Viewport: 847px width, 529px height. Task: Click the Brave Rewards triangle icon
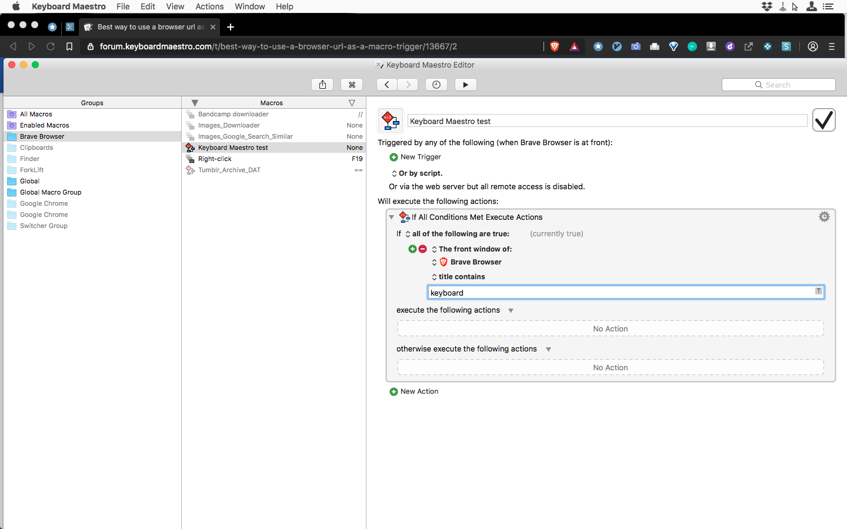click(574, 46)
